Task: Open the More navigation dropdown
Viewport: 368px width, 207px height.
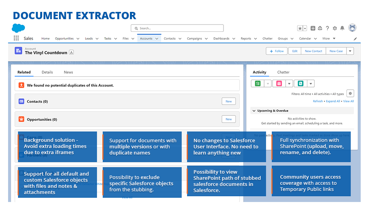Action: [329, 38]
